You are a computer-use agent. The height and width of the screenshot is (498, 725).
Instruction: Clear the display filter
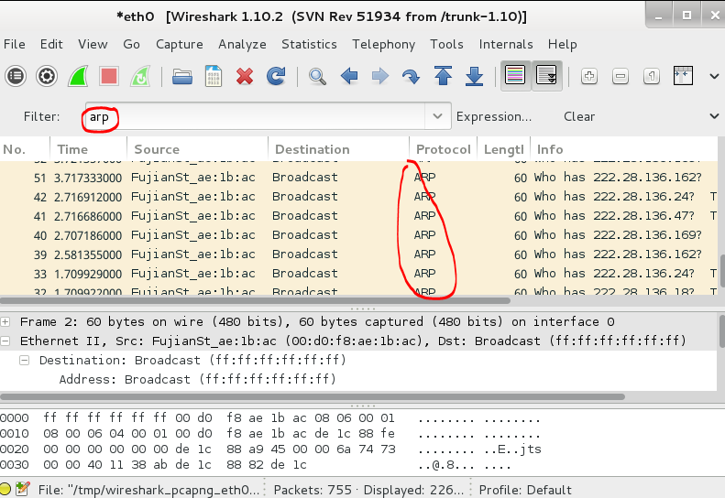coord(579,116)
